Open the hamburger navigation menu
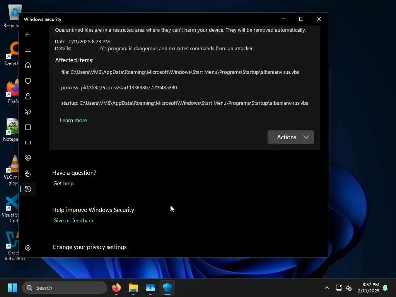This screenshot has width=396, height=297. click(x=28, y=50)
